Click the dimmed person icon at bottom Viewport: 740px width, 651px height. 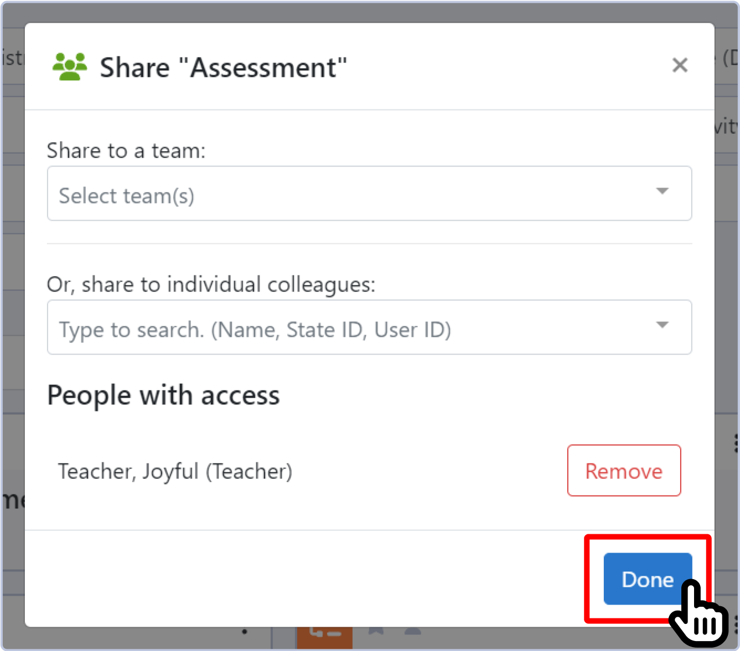(413, 632)
